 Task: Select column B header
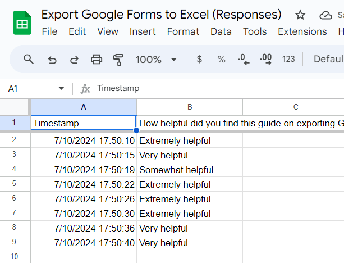click(x=190, y=107)
